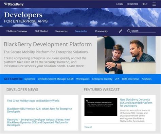Click the REGISTER link

132,4
